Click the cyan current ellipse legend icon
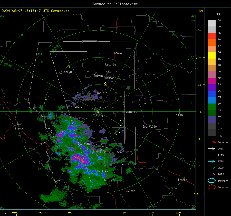This screenshot has height=216, width=231. [x=211, y=181]
